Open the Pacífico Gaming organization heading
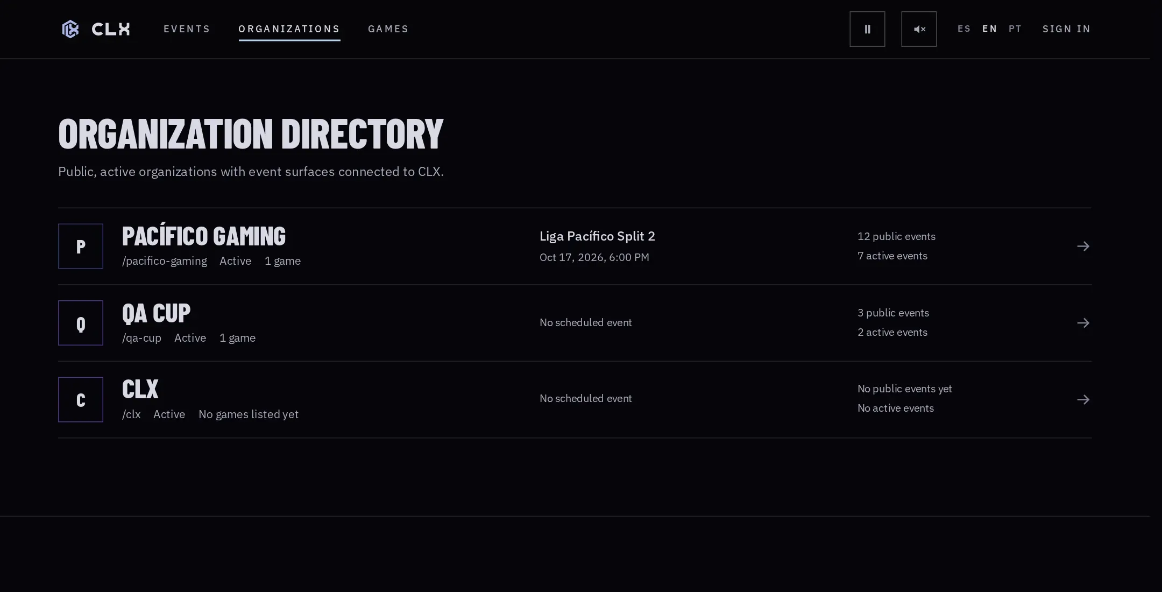The width and height of the screenshot is (1162, 592). click(204, 237)
